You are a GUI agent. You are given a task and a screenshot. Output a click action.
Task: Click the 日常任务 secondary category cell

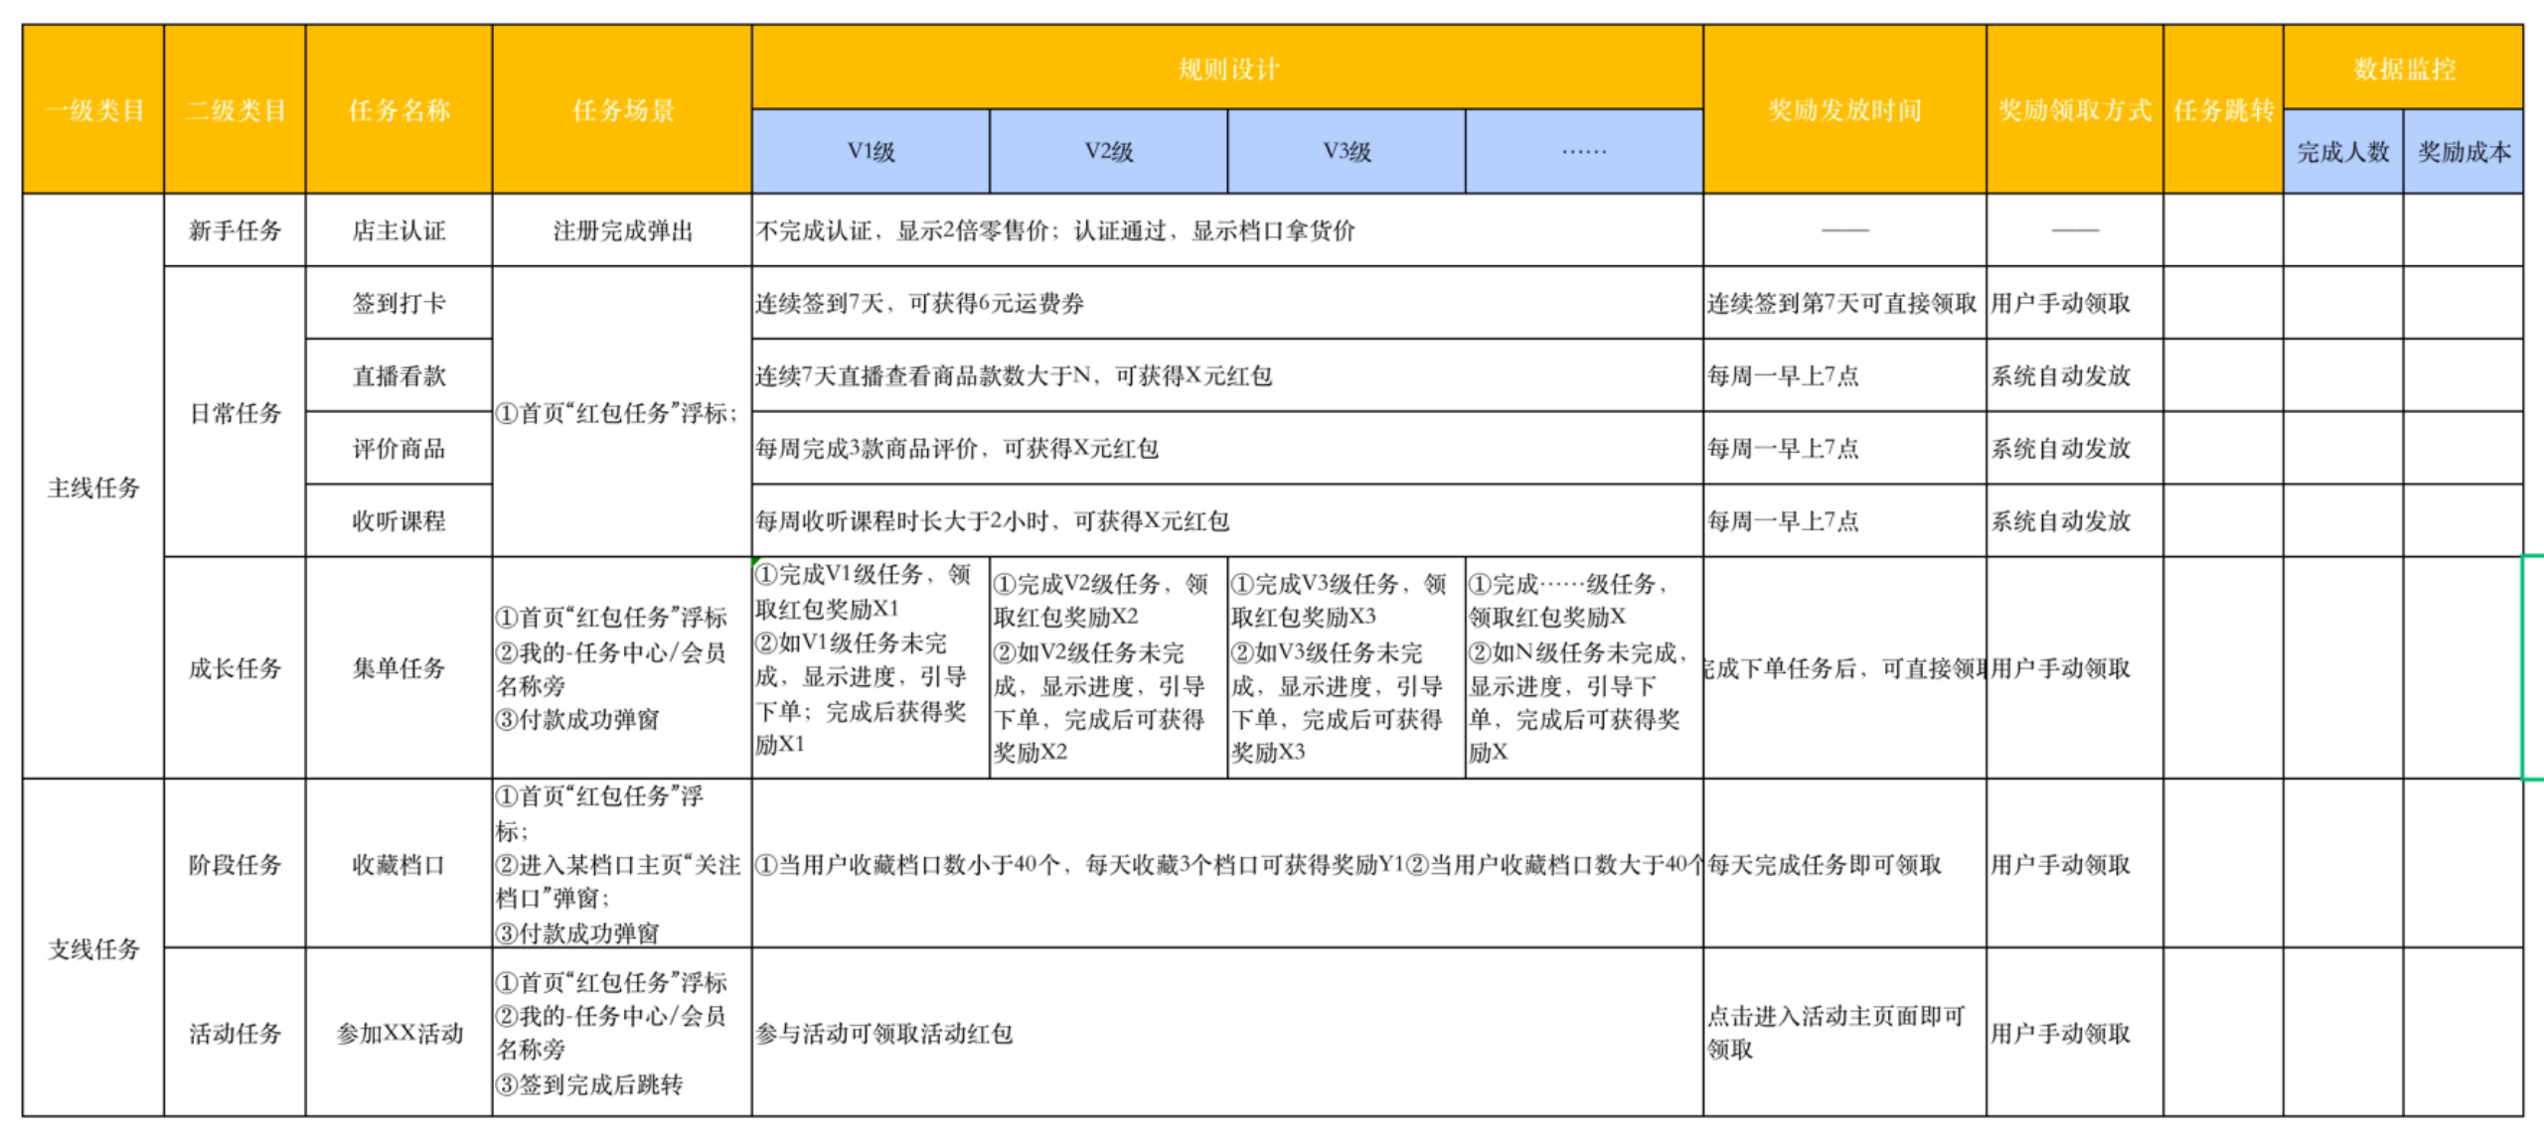235,411
